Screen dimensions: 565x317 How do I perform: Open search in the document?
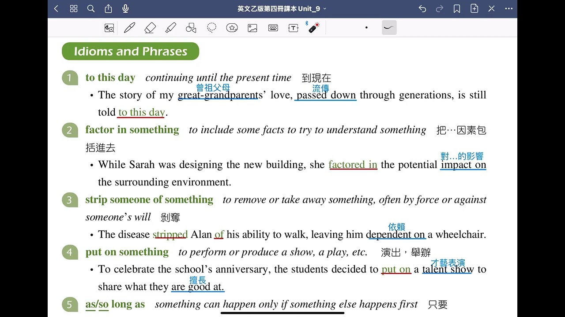tap(91, 8)
